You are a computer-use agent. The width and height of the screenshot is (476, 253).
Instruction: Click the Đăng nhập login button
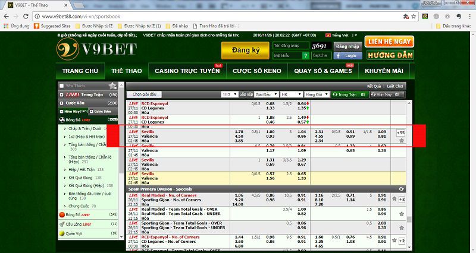tap(347, 46)
